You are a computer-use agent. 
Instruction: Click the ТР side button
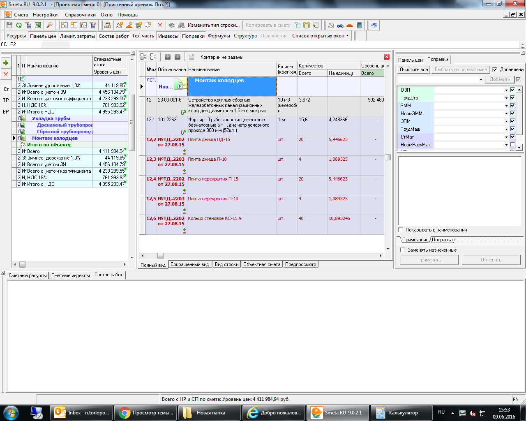tap(6, 100)
